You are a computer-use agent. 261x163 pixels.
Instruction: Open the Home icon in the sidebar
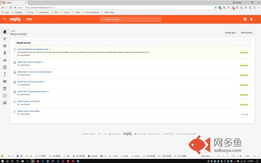tap(4, 32)
